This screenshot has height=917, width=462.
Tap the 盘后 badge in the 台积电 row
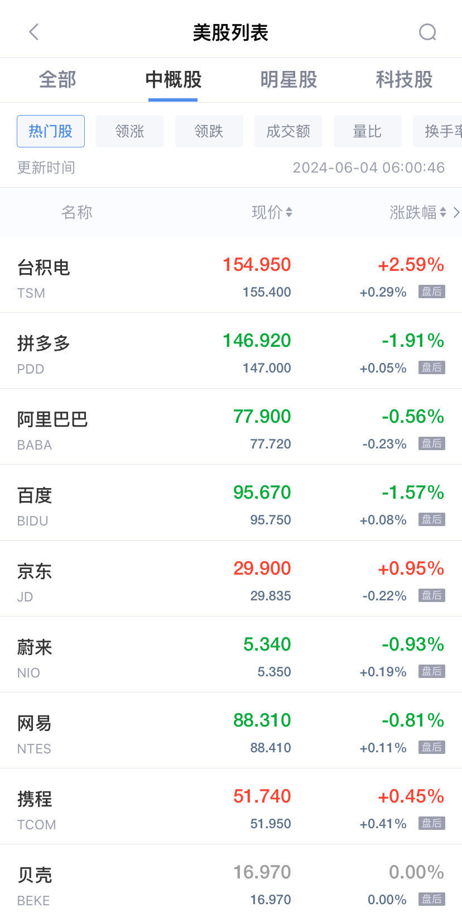(x=431, y=292)
